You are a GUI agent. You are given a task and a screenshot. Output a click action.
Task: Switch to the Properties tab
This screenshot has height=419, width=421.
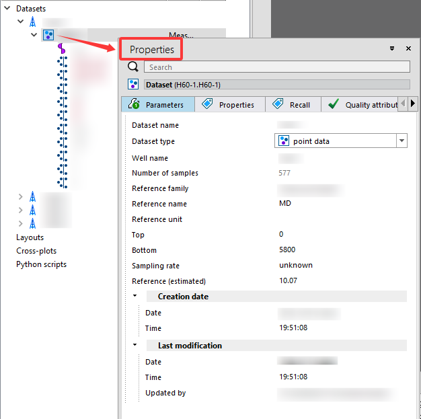coord(230,104)
